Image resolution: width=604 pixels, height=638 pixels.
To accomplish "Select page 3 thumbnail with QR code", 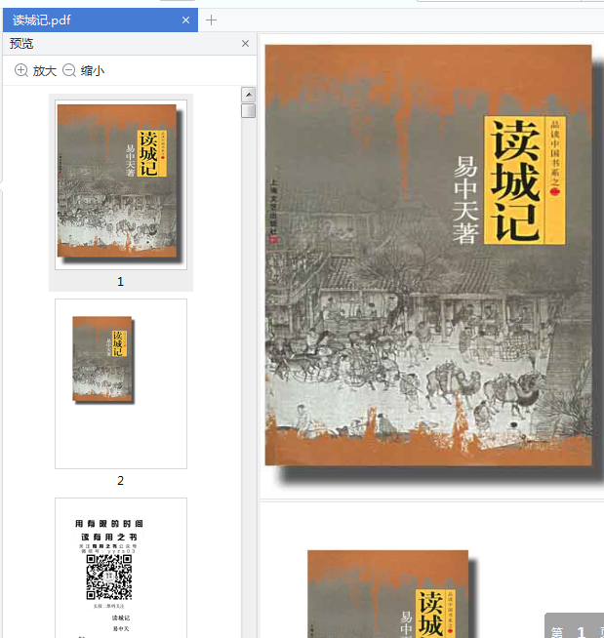I will (121, 568).
